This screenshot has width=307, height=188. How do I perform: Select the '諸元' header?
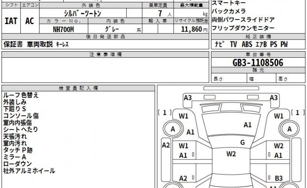coord(258,70)
